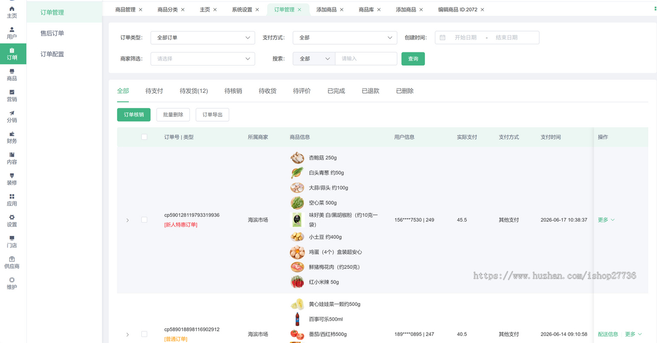Screen dimensions: 657x343
Task: Close the 编辑商品 ID:2072 tab
Action: pyautogui.click(x=482, y=10)
